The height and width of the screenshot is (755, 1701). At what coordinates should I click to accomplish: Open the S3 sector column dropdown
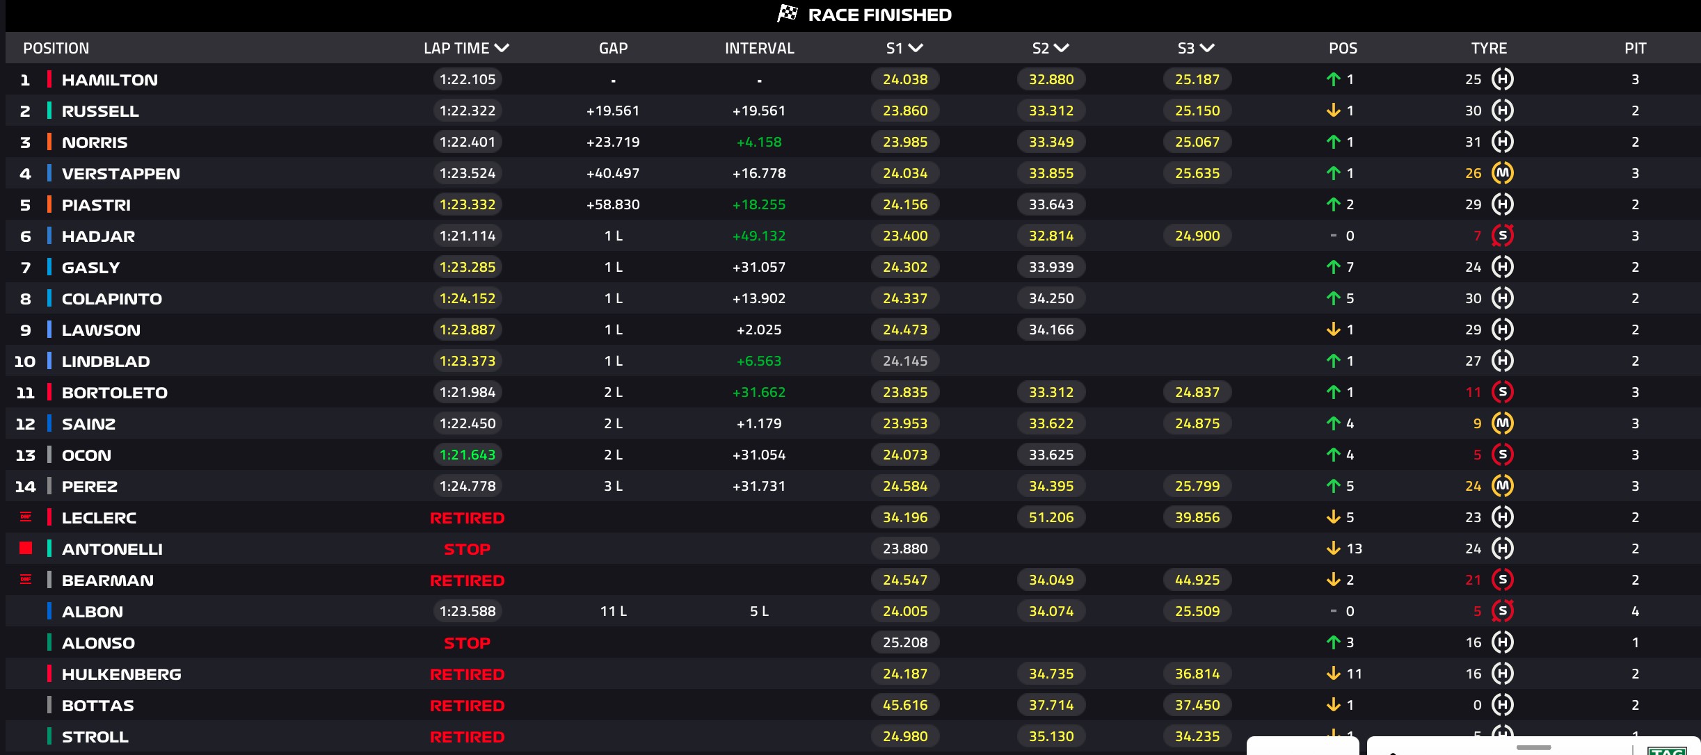1207,48
